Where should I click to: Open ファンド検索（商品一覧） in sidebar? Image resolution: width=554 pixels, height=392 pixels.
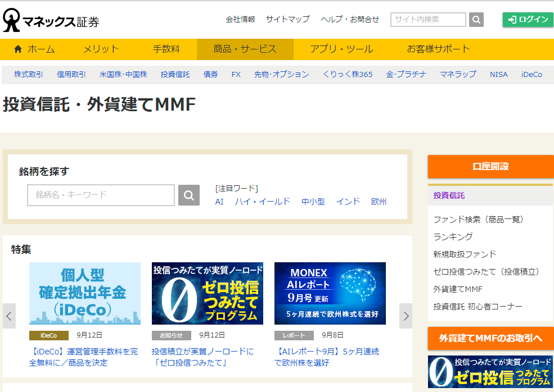pyautogui.click(x=478, y=220)
